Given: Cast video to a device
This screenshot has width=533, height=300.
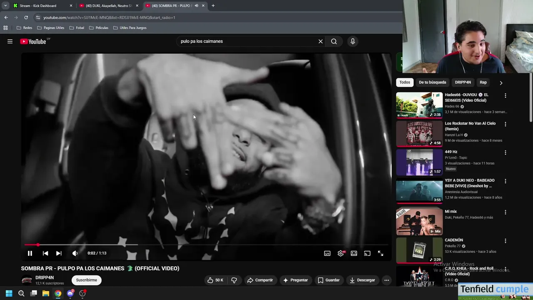Looking at the screenshot, I should 367,253.
